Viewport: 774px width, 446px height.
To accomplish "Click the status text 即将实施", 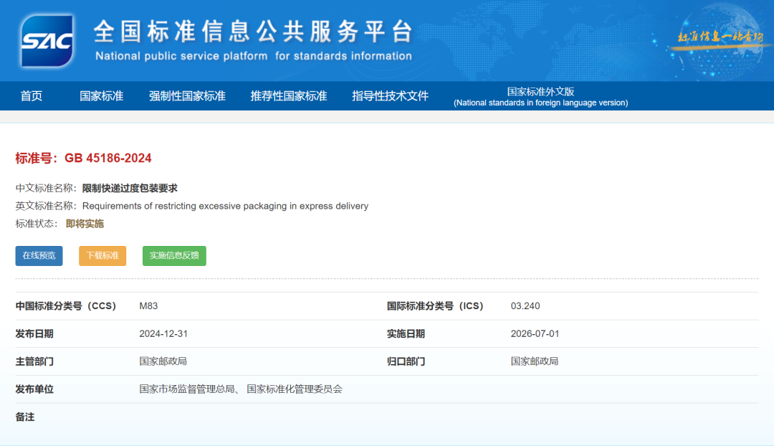I will click(x=85, y=224).
